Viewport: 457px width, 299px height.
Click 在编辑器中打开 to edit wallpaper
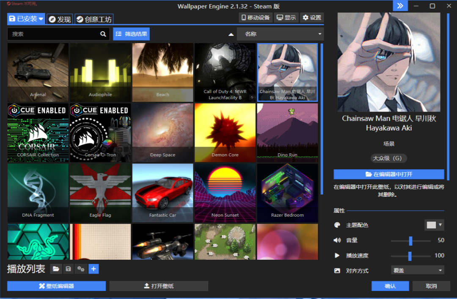coord(388,174)
